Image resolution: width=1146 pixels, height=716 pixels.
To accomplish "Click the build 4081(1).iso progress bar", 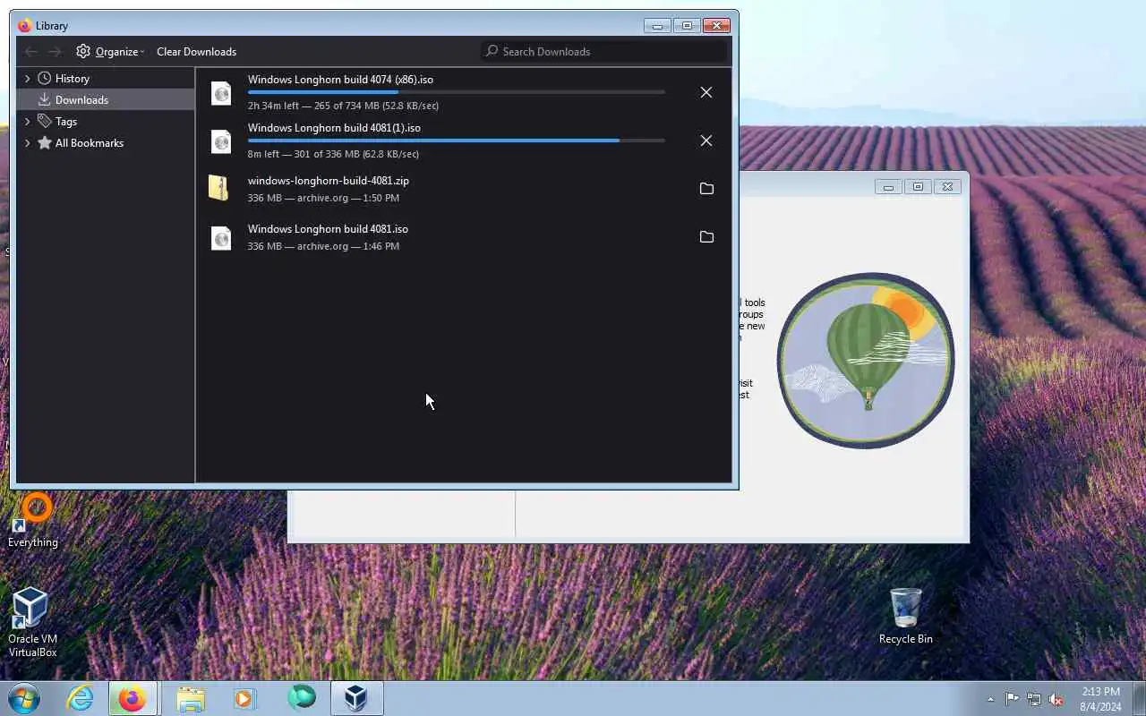I will coord(457,141).
